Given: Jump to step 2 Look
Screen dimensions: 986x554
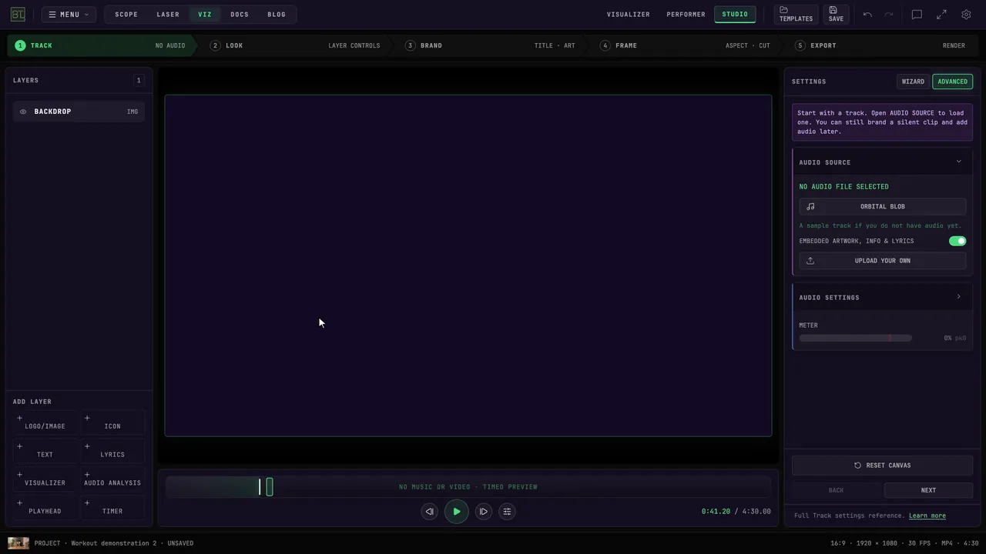Looking at the screenshot, I should pyautogui.click(x=295, y=45).
